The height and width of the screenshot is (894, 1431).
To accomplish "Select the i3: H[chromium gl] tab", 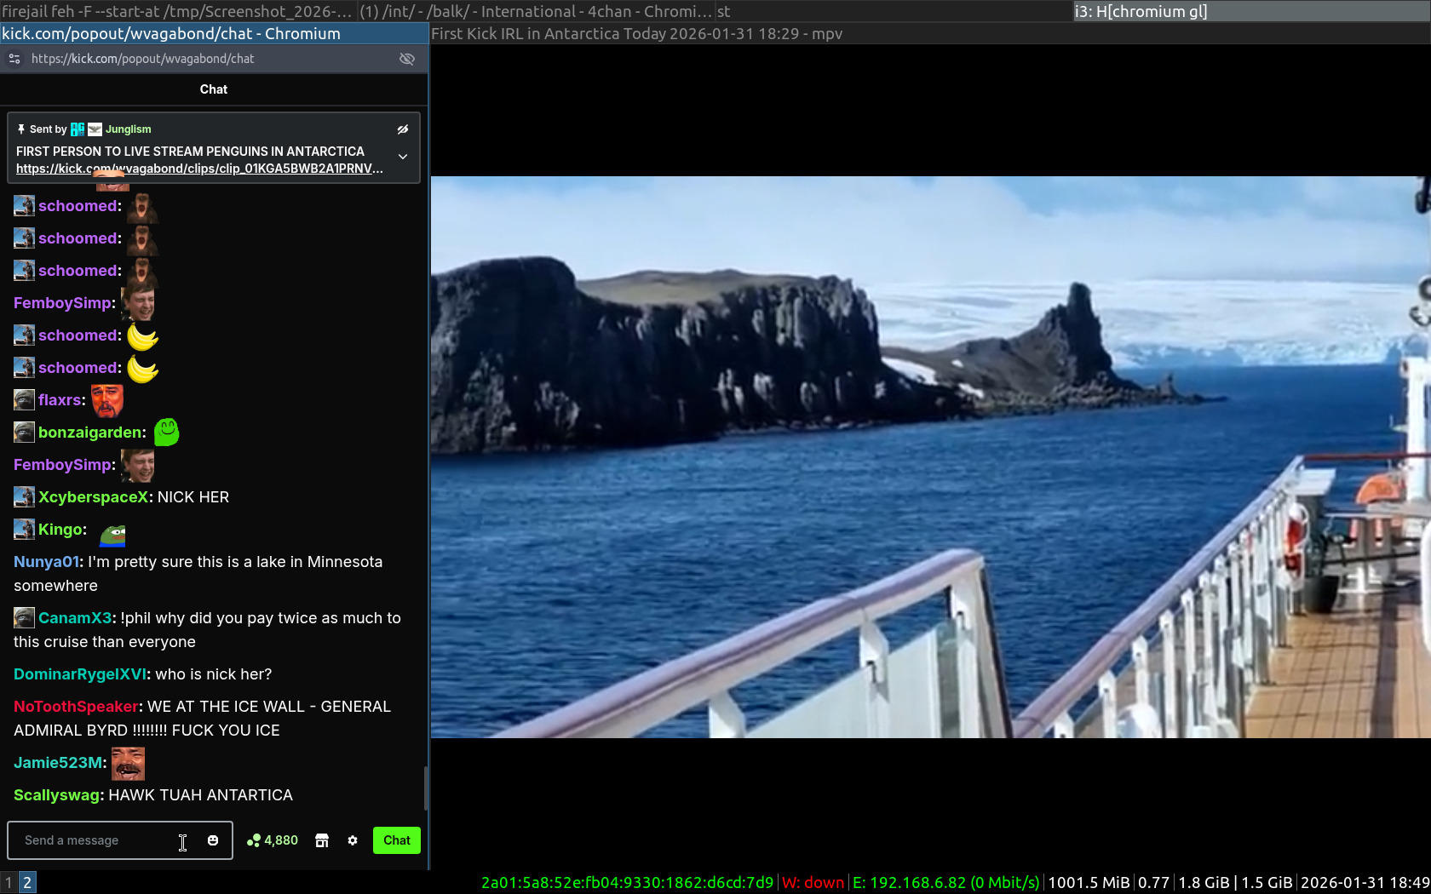I will pos(1252,11).
